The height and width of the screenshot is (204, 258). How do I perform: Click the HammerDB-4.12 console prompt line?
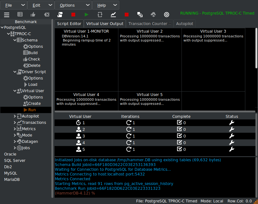75,193
